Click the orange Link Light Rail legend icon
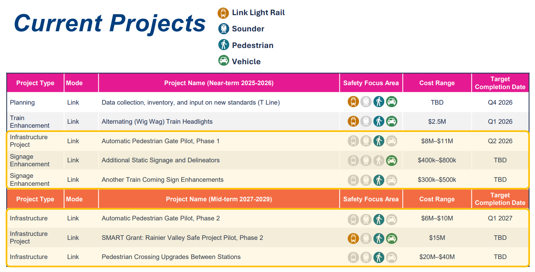The height and width of the screenshot is (272, 535). tap(223, 13)
